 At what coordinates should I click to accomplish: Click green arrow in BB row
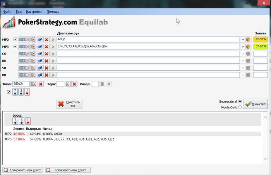(x=53, y=75)
